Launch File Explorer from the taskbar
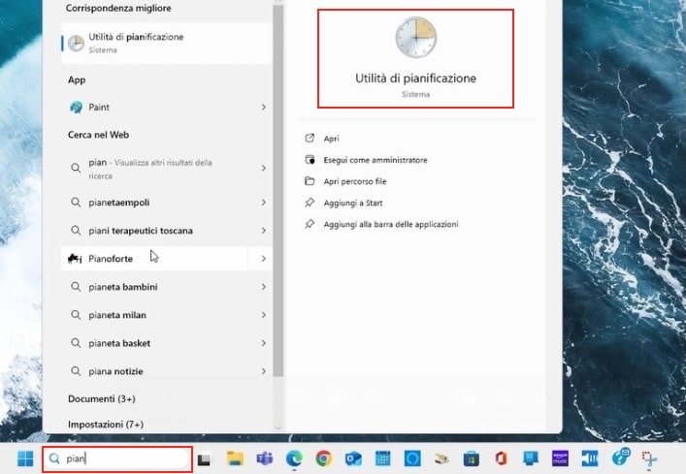 (235, 458)
